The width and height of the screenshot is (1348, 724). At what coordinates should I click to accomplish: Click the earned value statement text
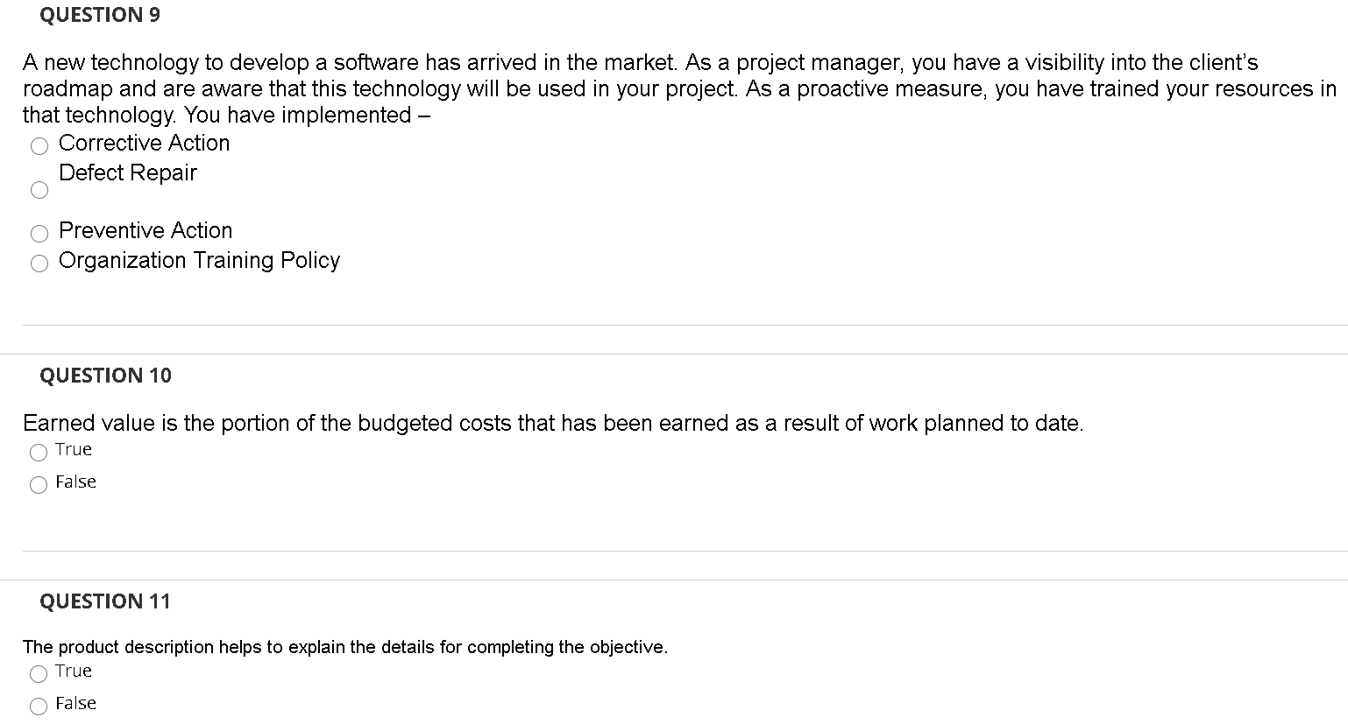click(552, 423)
